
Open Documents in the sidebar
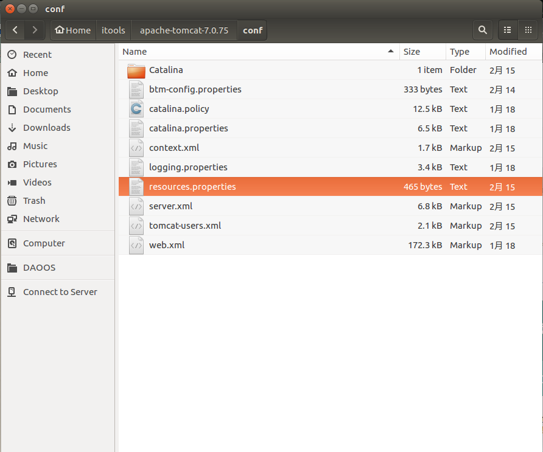[x=57, y=110]
